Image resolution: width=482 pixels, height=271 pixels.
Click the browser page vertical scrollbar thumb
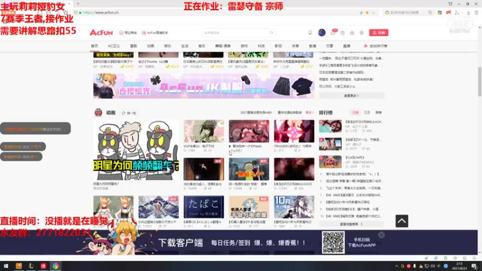[x=480, y=82]
